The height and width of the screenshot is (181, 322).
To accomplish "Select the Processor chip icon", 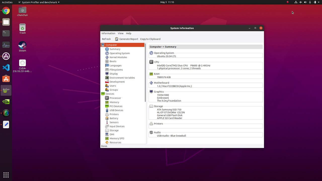I will (107, 98).
